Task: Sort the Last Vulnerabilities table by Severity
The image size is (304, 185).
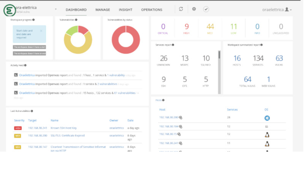Action: (19, 121)
